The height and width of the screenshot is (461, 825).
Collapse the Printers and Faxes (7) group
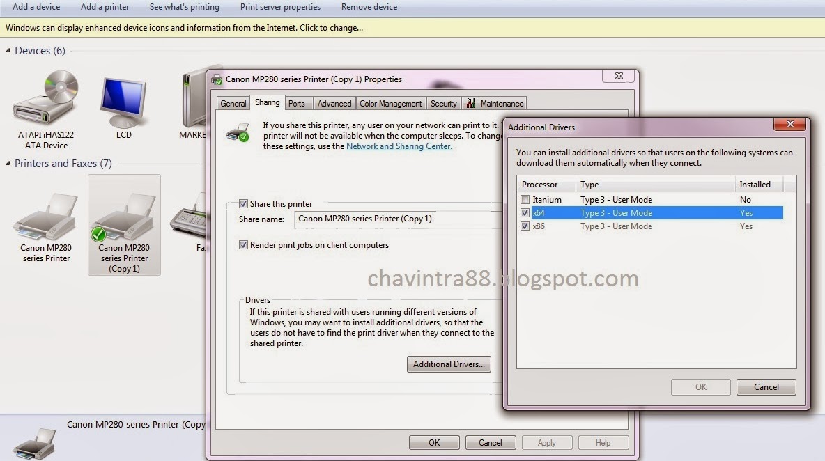[8, 164]
